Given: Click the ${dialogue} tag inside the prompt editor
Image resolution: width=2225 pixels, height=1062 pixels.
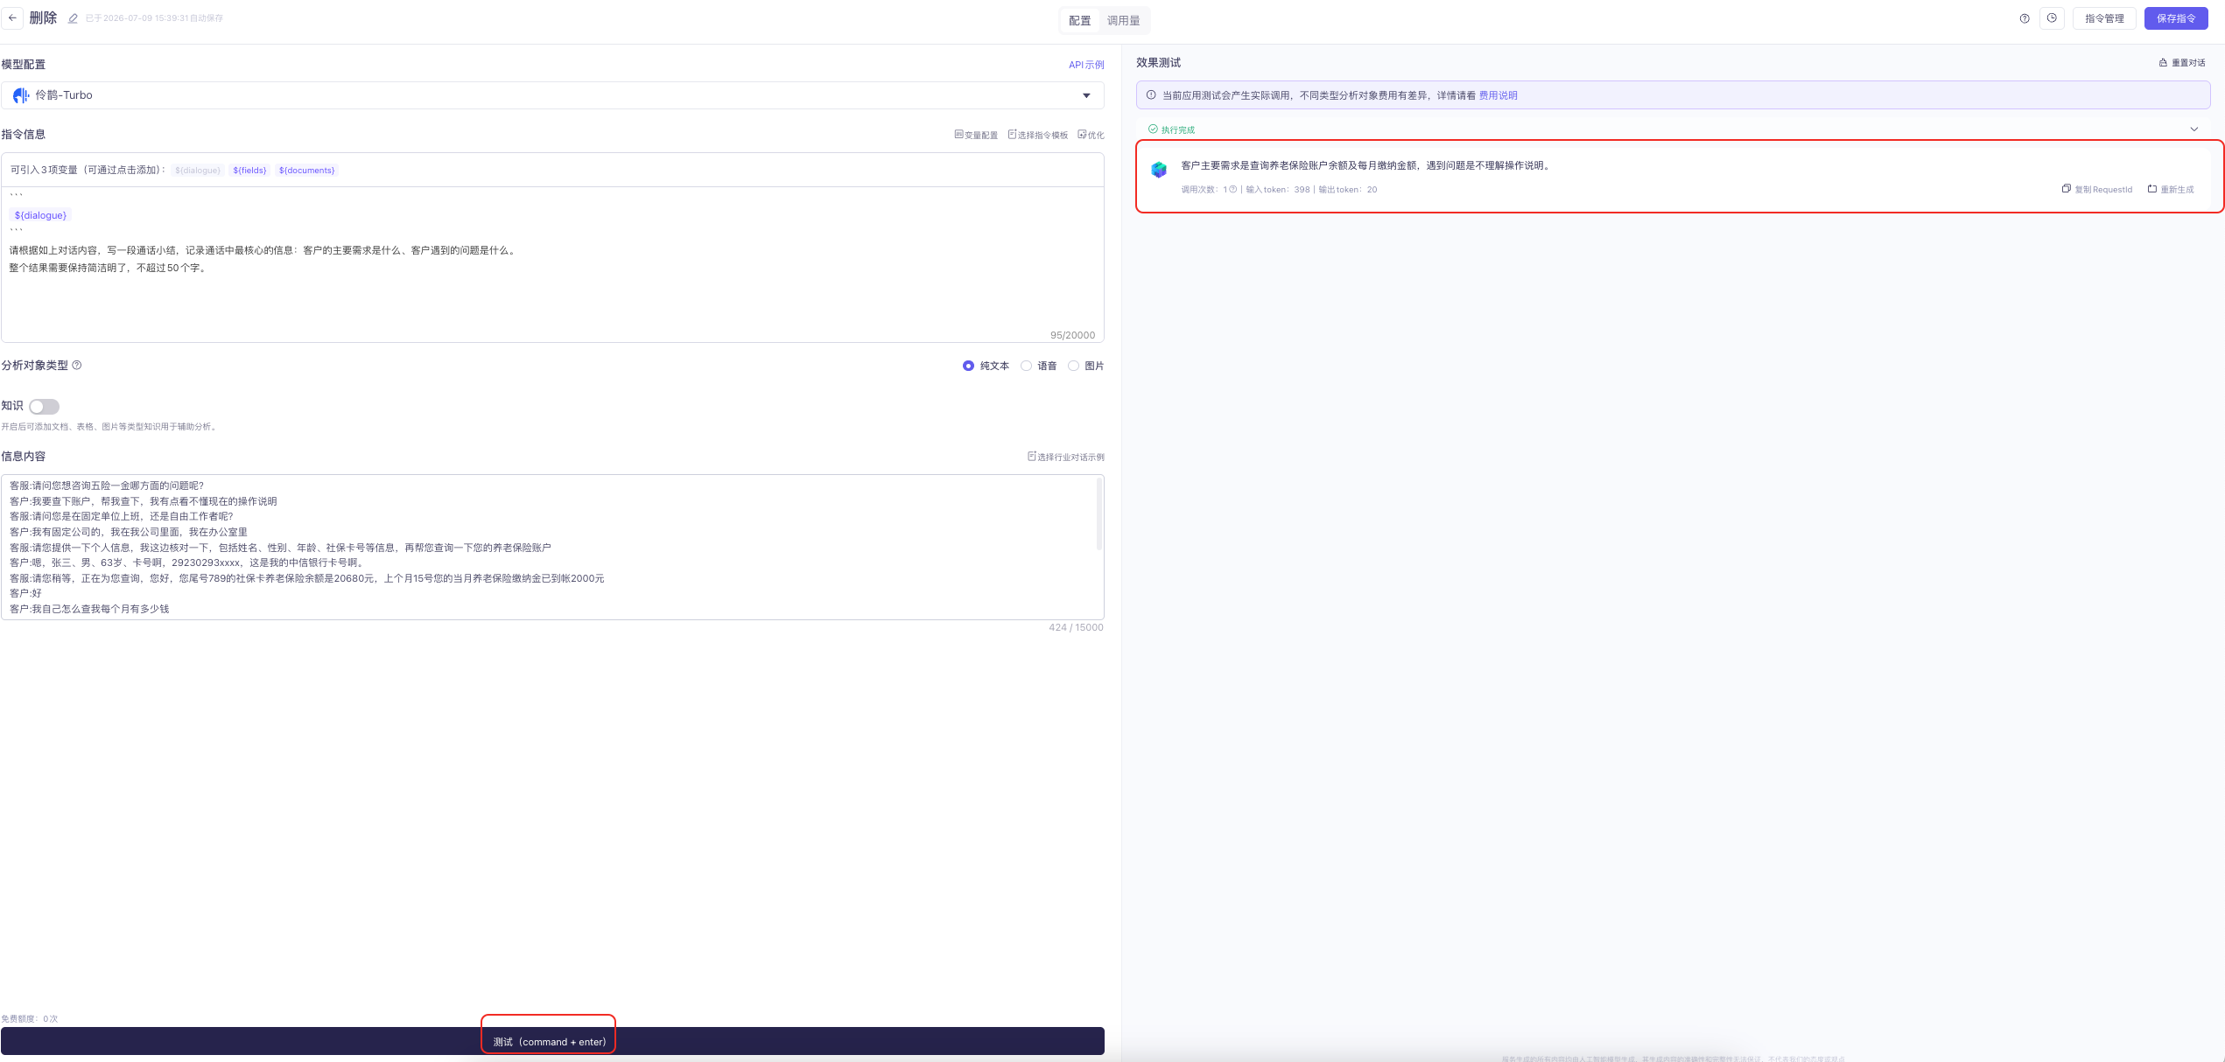Looking at the screenshot, I should [x=40, y=215].
